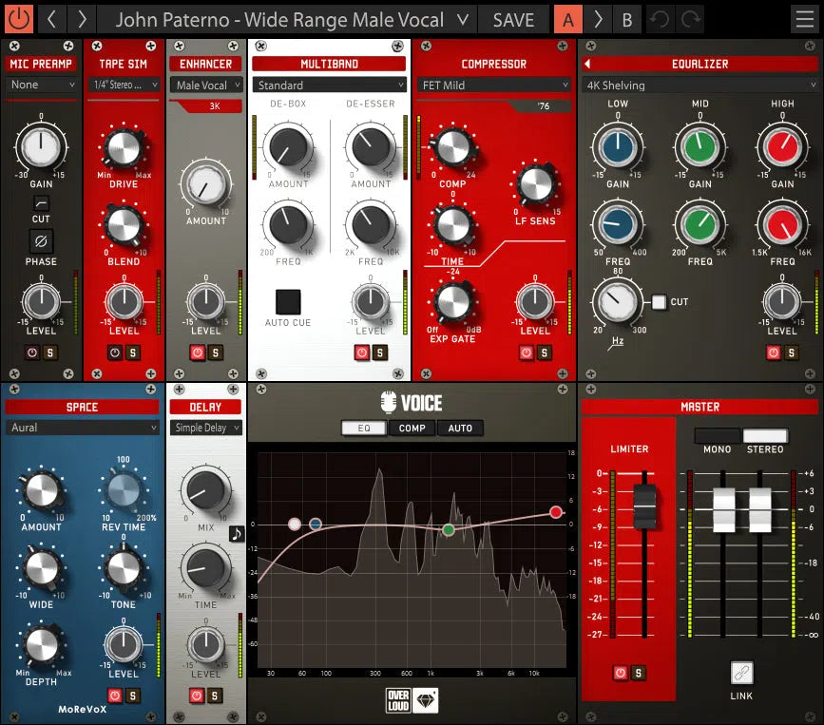
Task: Enable the Equalizer CUT checkbox
Action: click(x=659, y=302)
